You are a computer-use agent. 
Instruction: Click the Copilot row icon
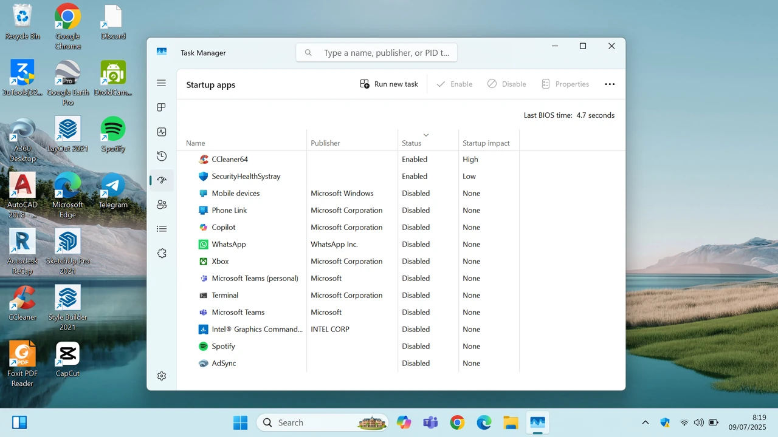click(x=204, y=228)
